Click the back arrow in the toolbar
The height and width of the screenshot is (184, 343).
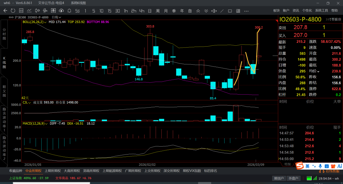point(5,11)
